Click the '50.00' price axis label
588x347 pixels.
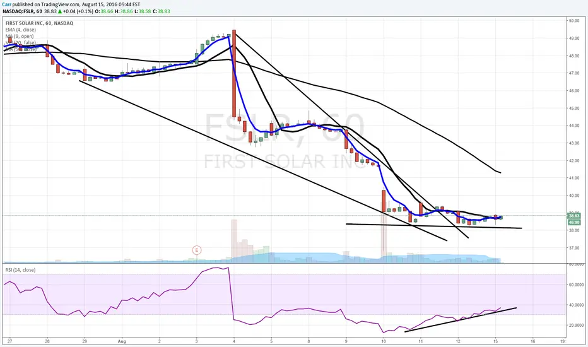click(574, 21)
